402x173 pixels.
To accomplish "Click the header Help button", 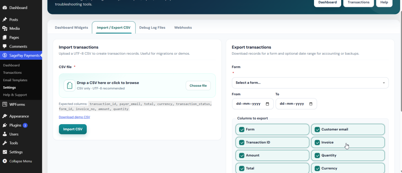I will coord(384,2).
